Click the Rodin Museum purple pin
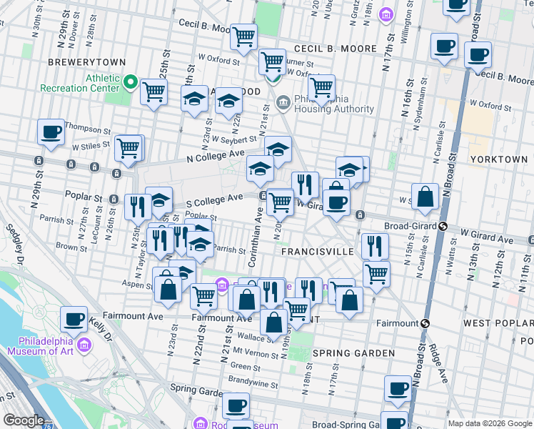534x429 pixels. click(x=200, y=423)
